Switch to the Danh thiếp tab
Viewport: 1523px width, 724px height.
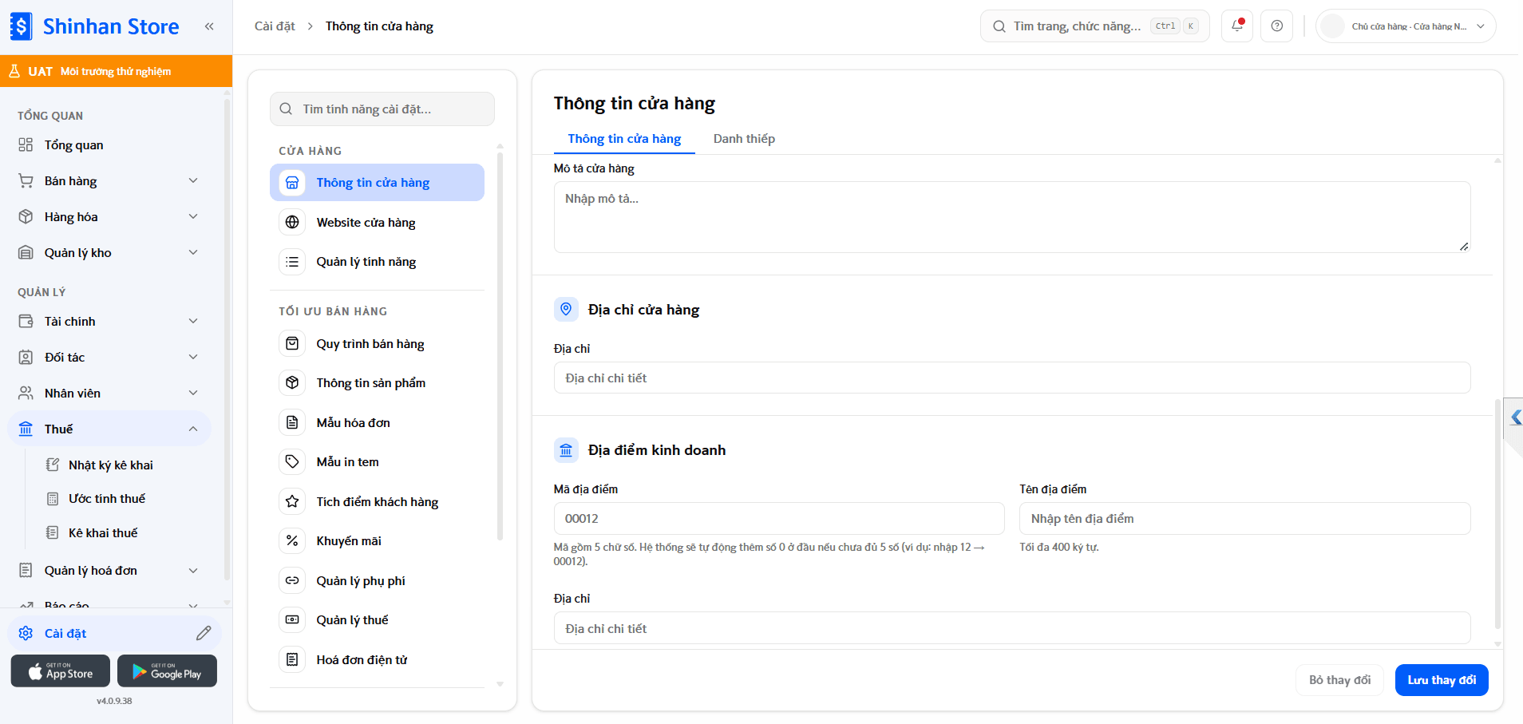[x=744, y=139]
